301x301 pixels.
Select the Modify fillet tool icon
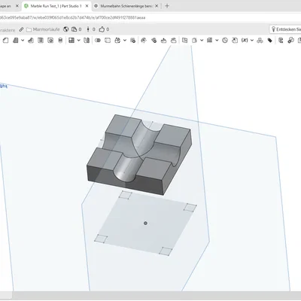point(144,40)
